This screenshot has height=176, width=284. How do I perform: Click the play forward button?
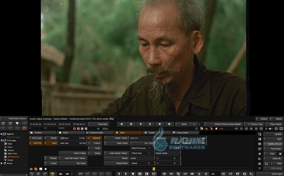150,124
